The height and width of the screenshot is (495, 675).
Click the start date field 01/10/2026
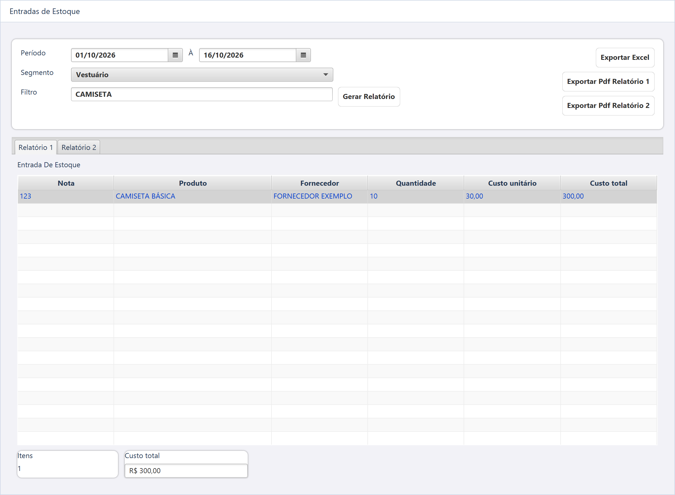[120, 55]
